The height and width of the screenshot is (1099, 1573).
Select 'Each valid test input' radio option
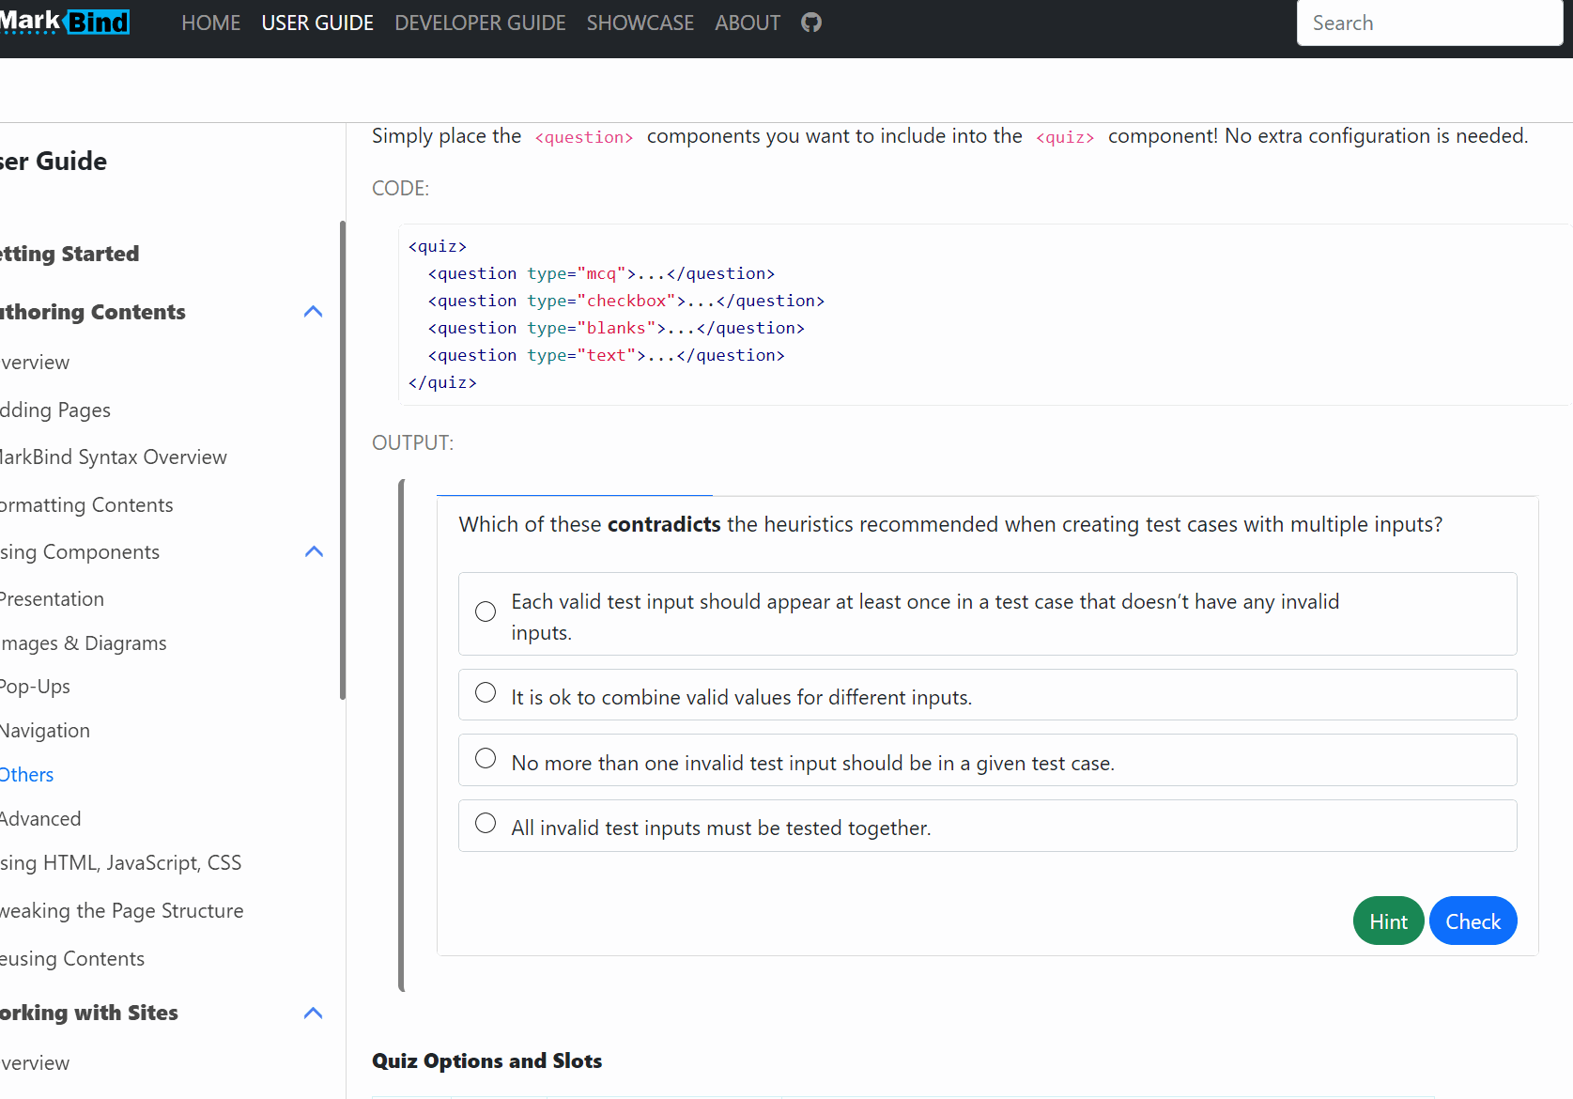coord(486,611)
